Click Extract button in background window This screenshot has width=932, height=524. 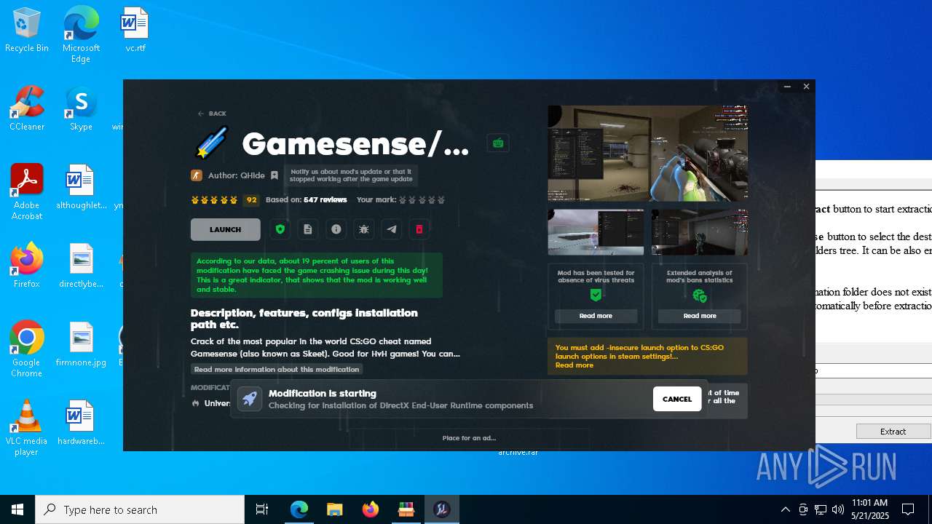click(x=893, y=432)
